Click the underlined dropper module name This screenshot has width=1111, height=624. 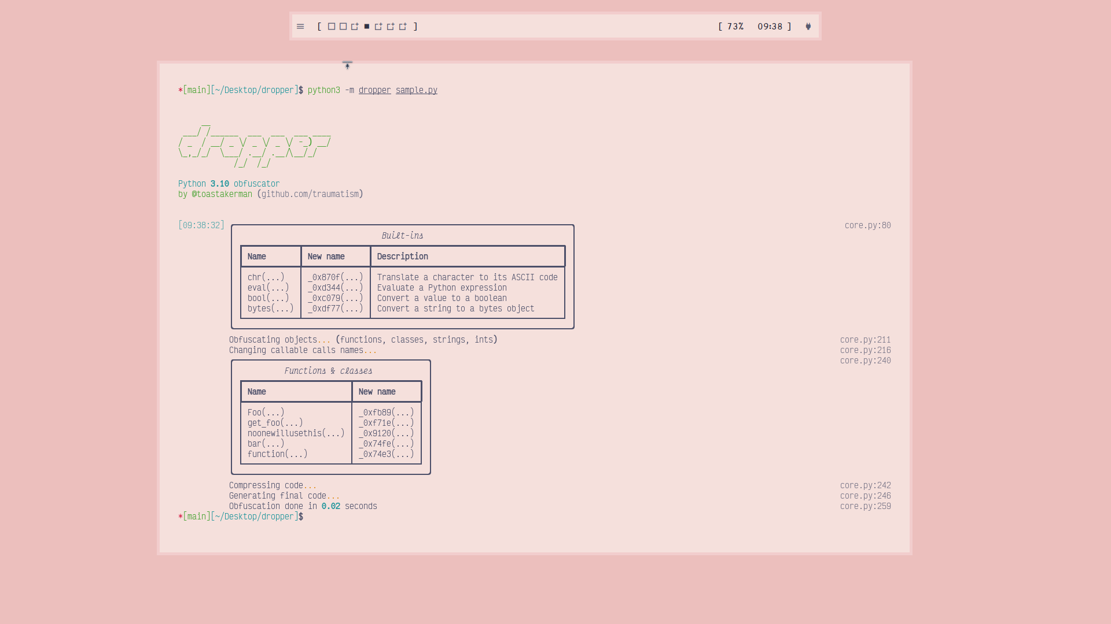coord(374,90)
